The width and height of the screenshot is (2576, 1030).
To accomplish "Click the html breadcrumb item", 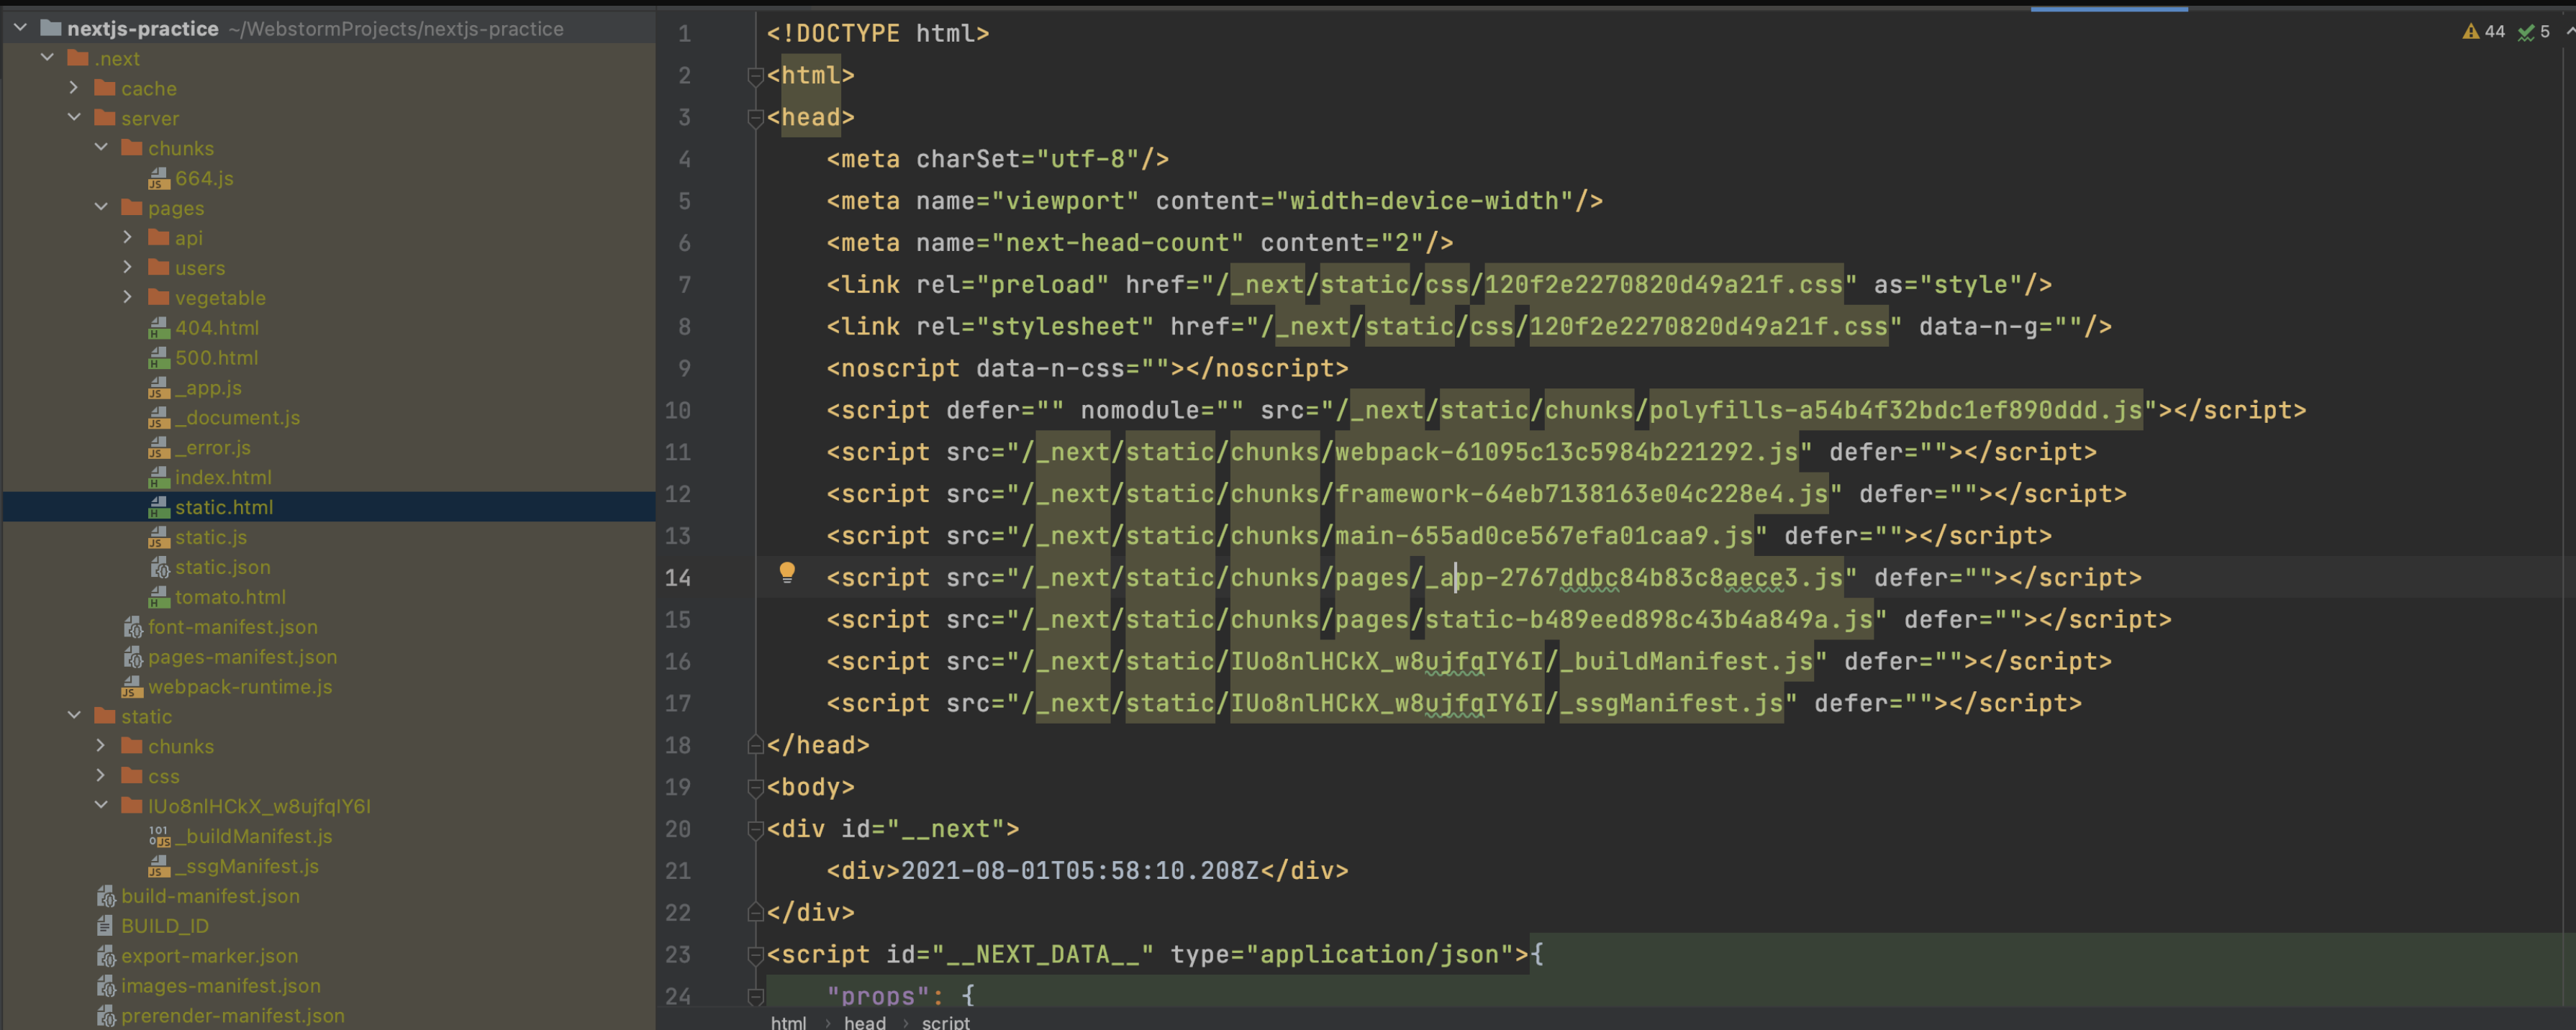I will [x=788, y=1021].
